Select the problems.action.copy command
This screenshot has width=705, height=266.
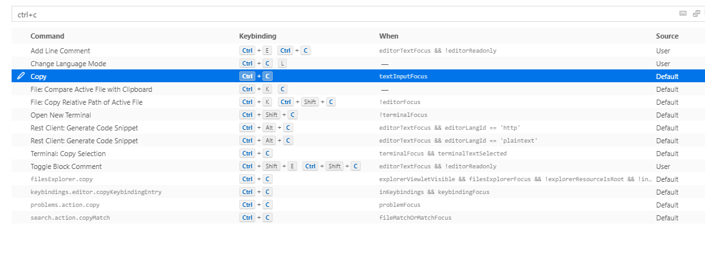(65, 205)
